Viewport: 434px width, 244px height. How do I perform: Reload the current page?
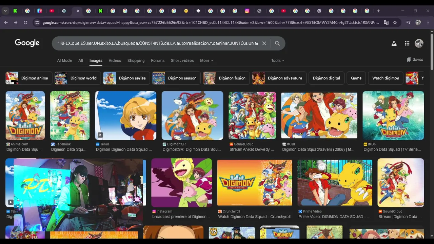coord(25,23)
